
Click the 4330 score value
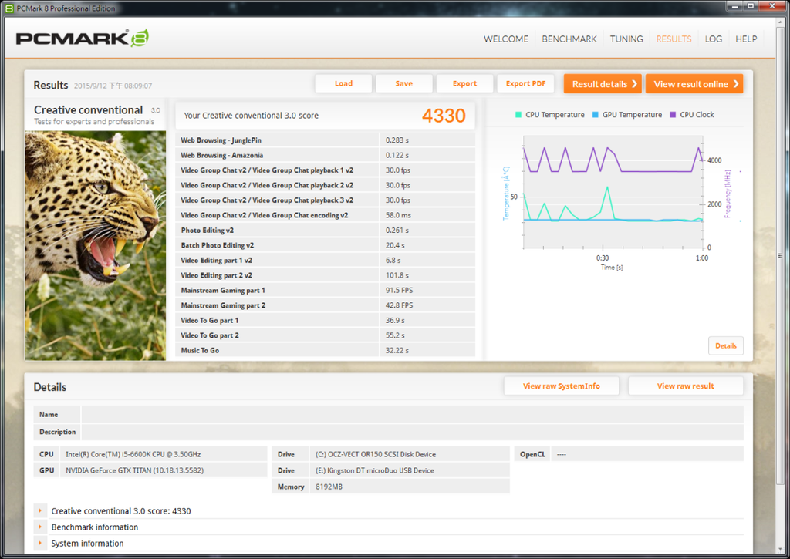[x=444, y=116]
